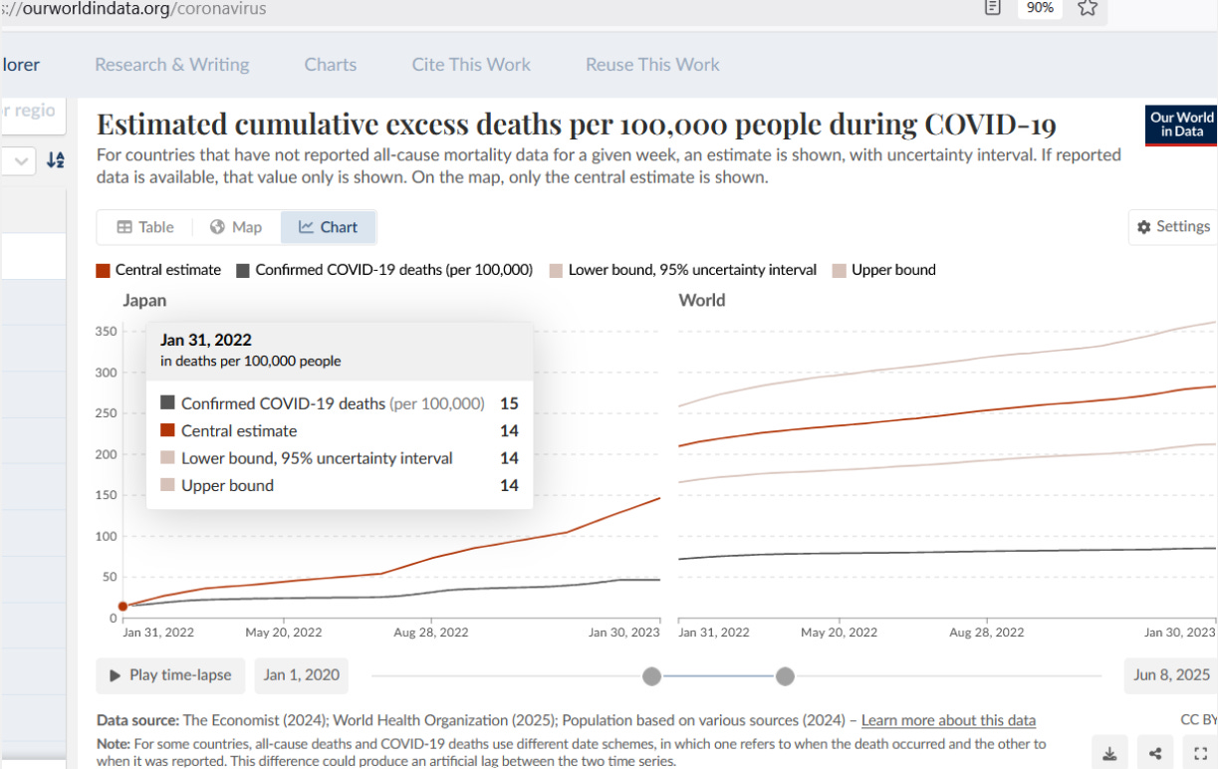
Task: Click 'May 20, 2022' label on World axis
Action: click(x=840, y=633)
